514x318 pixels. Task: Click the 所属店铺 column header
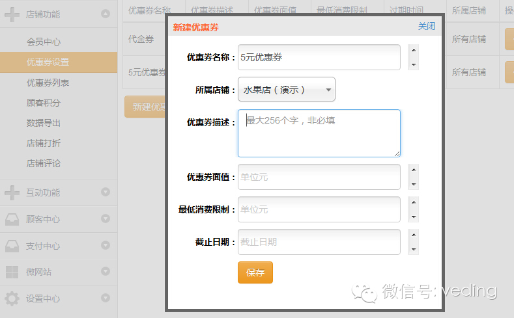click(x=469, y=10)
